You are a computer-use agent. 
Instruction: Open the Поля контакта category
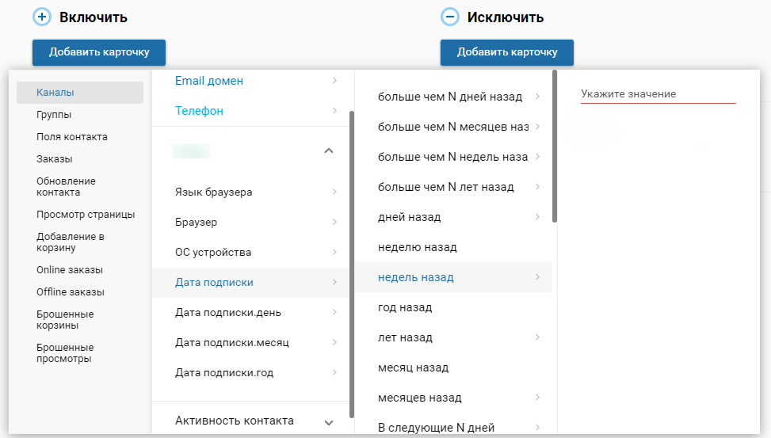click(72, 137)
